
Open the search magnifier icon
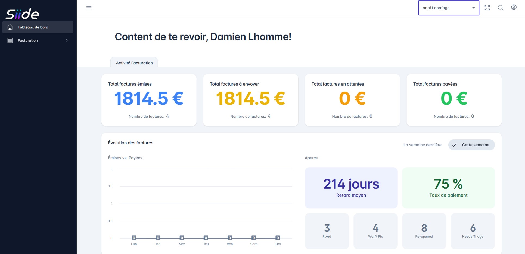pyautogui.click(x=500, y=8)
